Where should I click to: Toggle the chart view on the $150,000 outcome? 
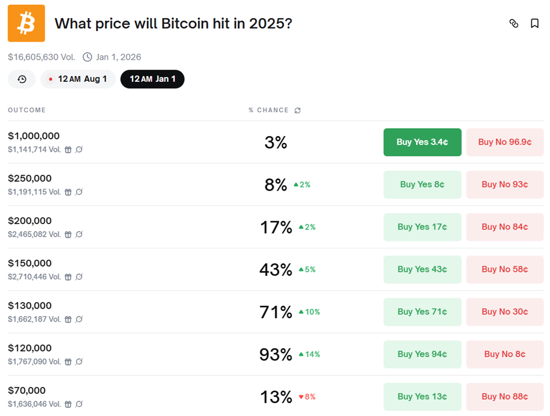tap(80, 277)
